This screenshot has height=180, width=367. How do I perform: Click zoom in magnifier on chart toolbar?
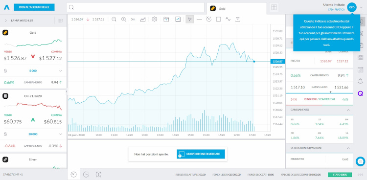coord(124,19)
